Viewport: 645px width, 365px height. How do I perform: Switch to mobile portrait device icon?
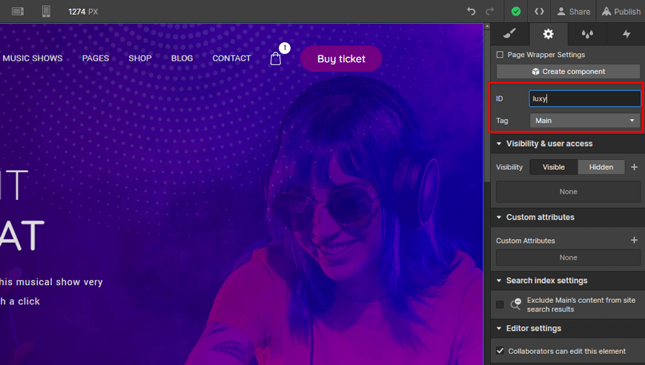point(46,12)
